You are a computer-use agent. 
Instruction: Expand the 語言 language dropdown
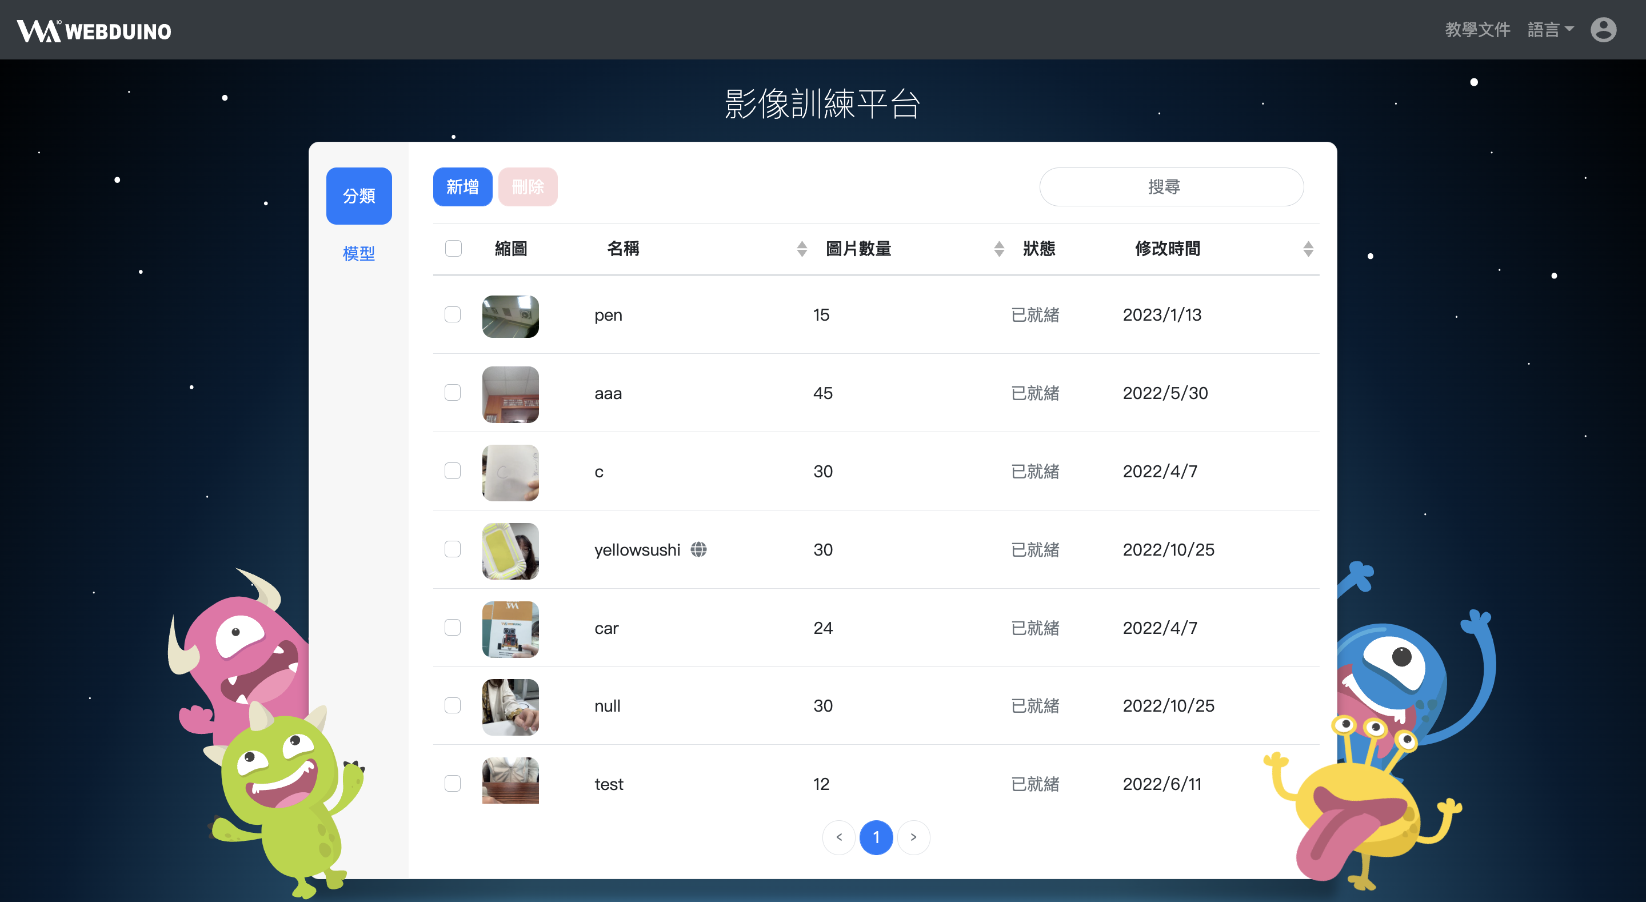[1549, 29]
